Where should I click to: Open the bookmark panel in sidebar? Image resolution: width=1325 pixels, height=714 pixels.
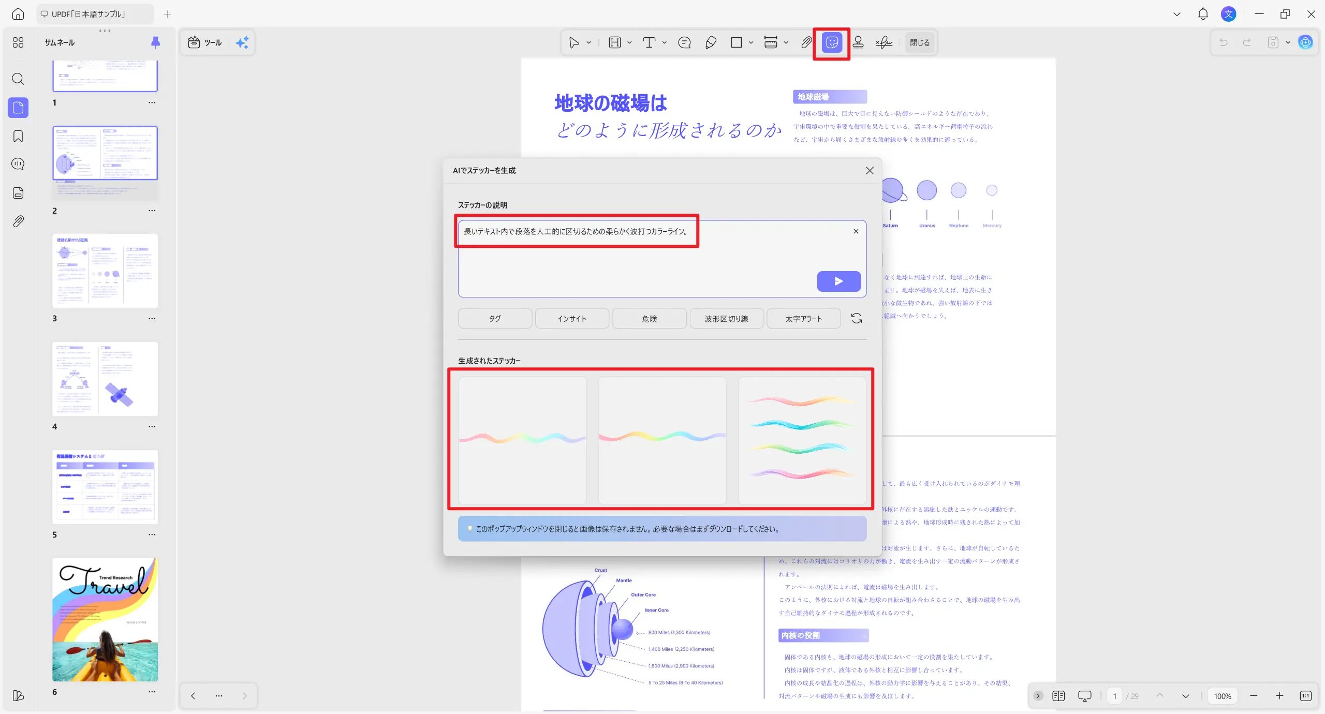[x=18, y=137]
